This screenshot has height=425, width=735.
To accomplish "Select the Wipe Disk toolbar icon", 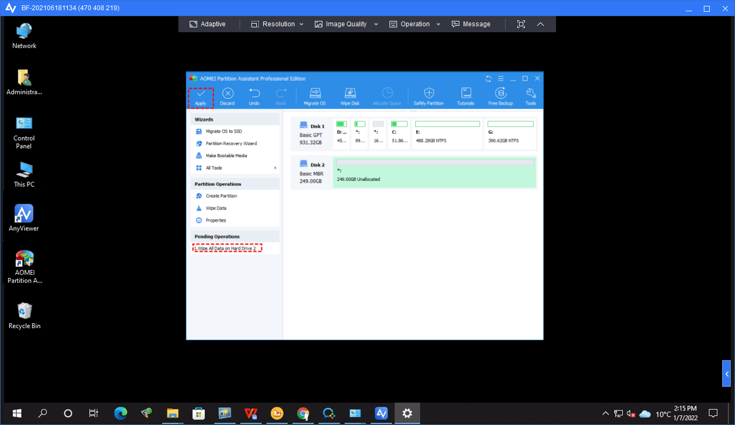I will click(x=350, y=97).
